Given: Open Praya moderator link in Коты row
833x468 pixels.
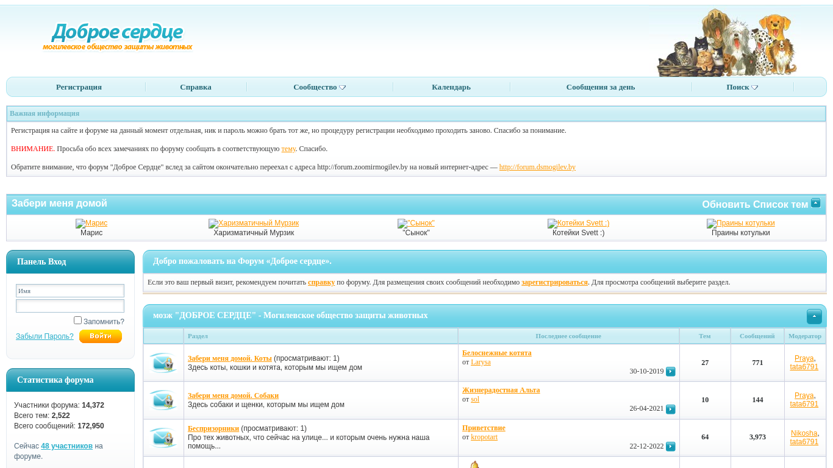Looking at the screenshot, I should tap(804, 358).
